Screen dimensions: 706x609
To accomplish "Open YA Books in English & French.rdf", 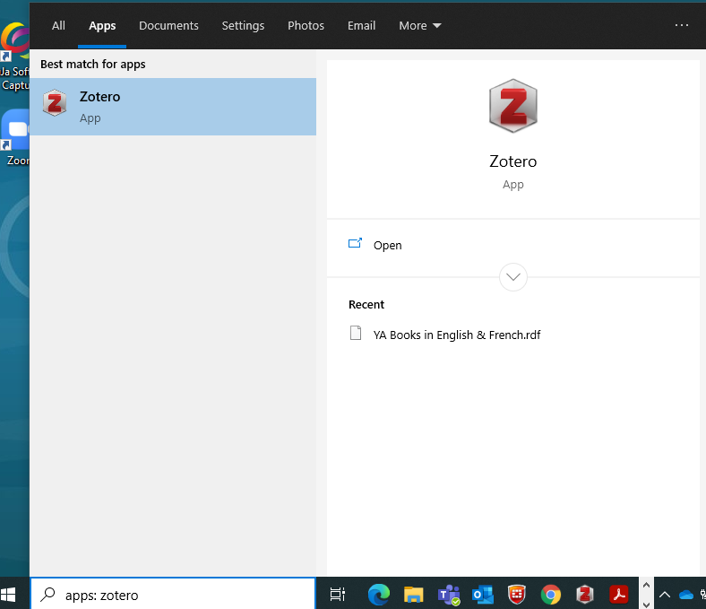I will tap(457, 335).
